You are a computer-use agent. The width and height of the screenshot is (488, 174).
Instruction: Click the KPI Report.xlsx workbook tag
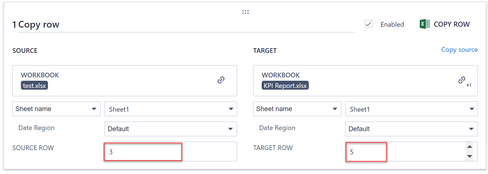285,85
